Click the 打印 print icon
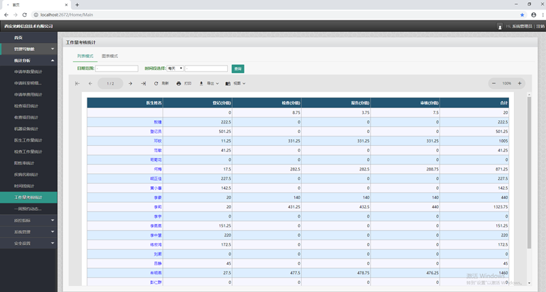 click(179, 83)
